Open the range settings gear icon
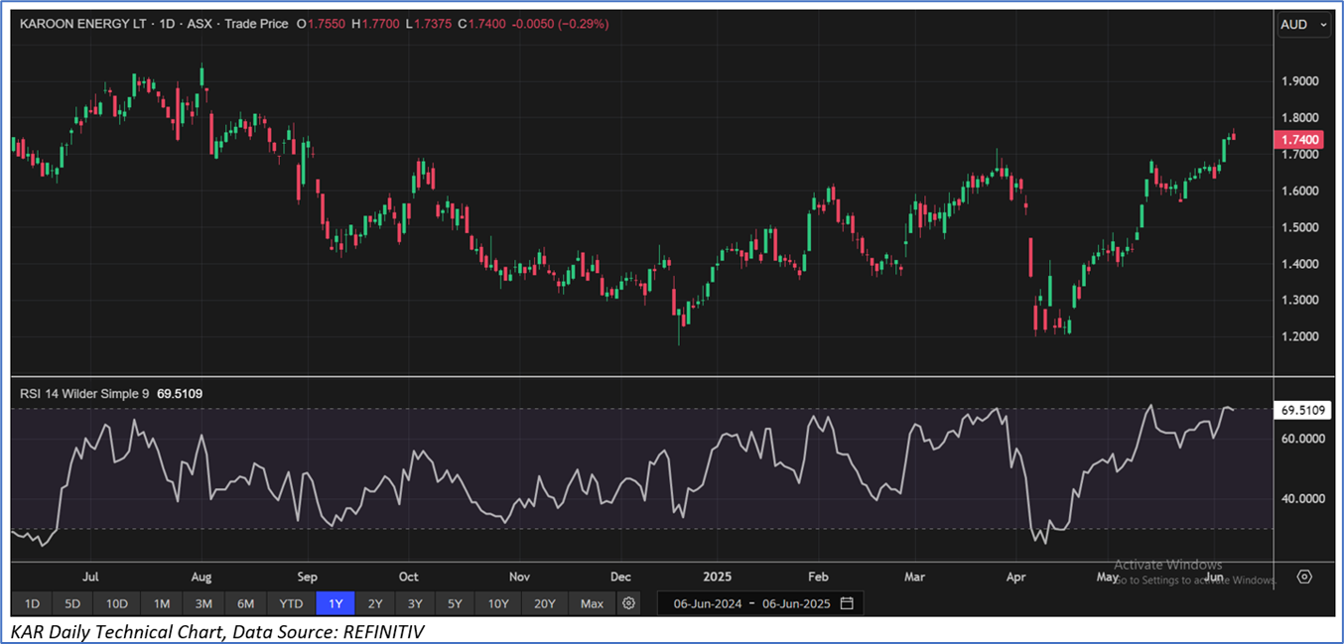The image size is (1344, 644). pyautogui.click(x=628, y=603)
